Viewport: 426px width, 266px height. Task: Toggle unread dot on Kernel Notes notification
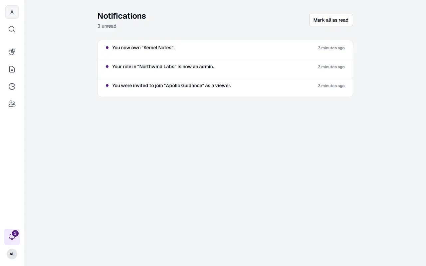107,48
